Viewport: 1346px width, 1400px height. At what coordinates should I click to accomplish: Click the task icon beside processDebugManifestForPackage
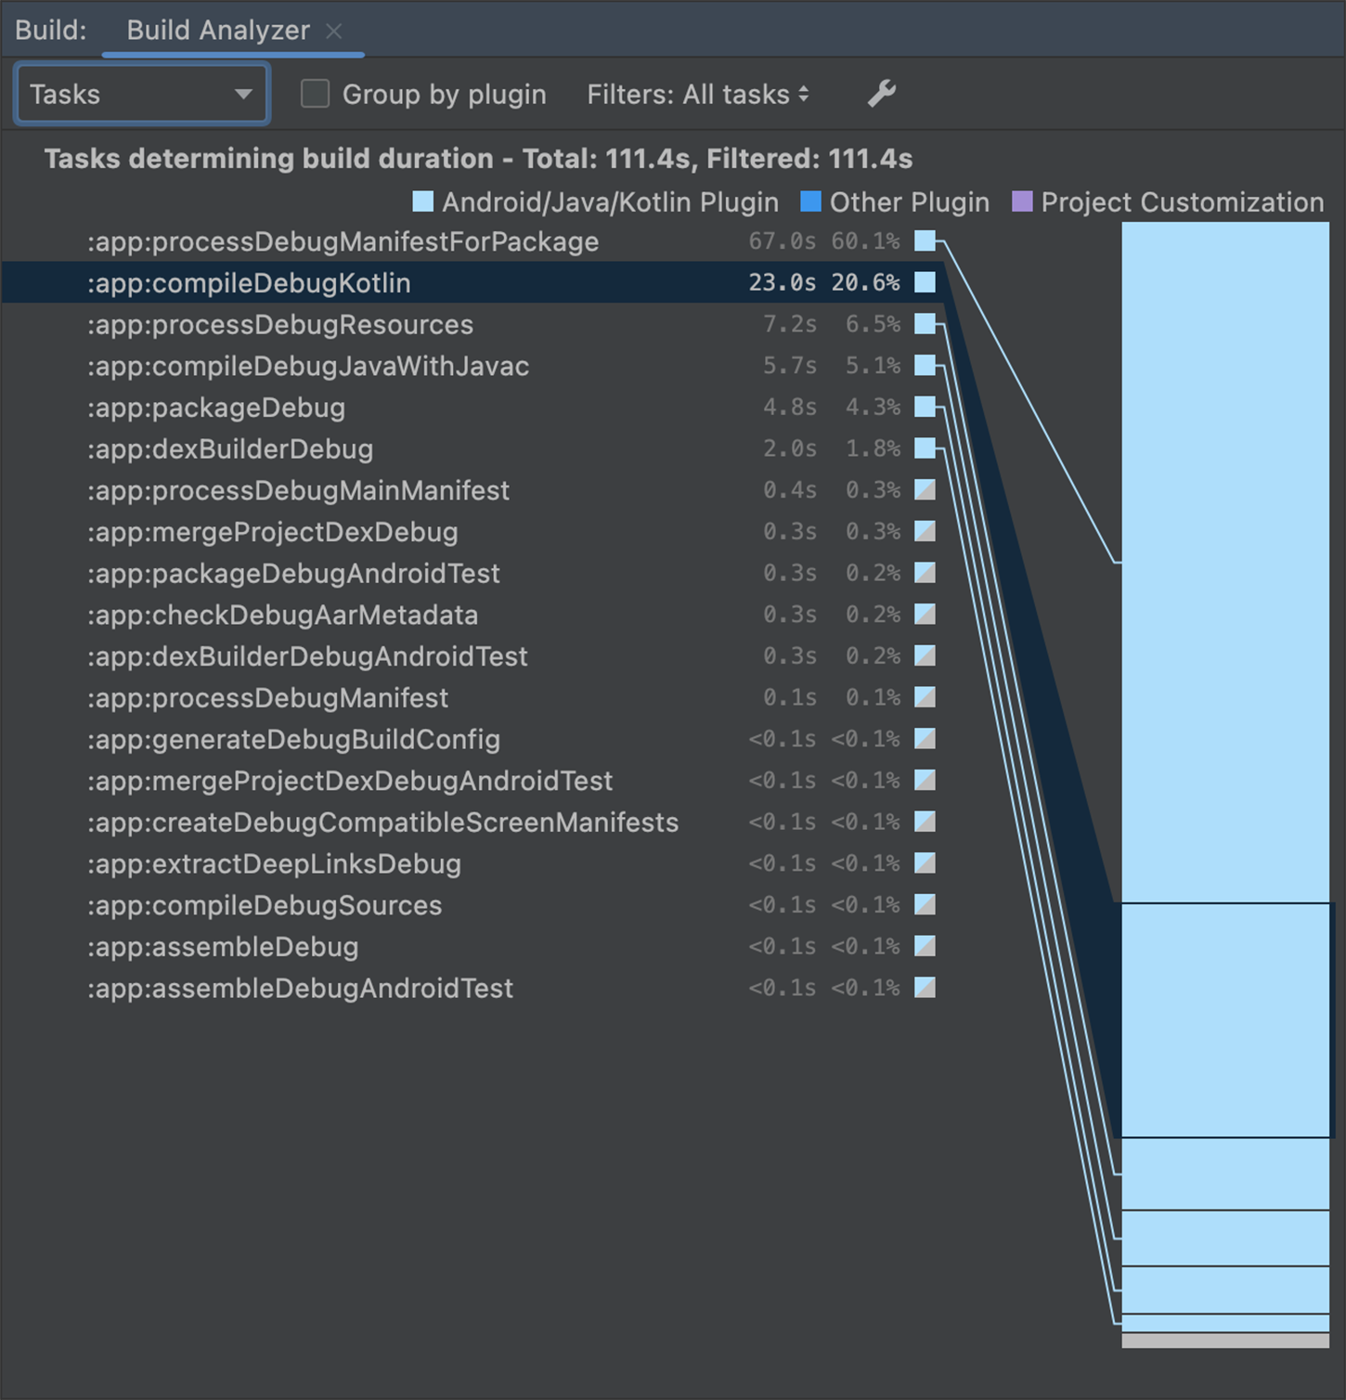(925, 240)
